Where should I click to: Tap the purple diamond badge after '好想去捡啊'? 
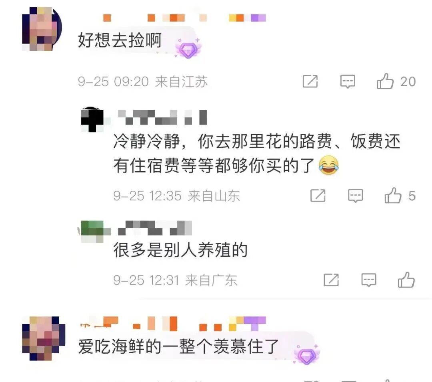(188, 49)
